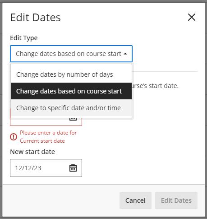Click Cancel button
Screen dimensions: 207x219
pyautogui.click(x=135, y=200)
